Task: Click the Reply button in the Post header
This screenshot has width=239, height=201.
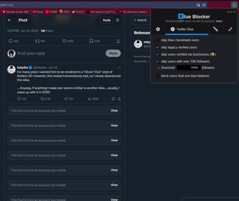Action: point(107,20)
